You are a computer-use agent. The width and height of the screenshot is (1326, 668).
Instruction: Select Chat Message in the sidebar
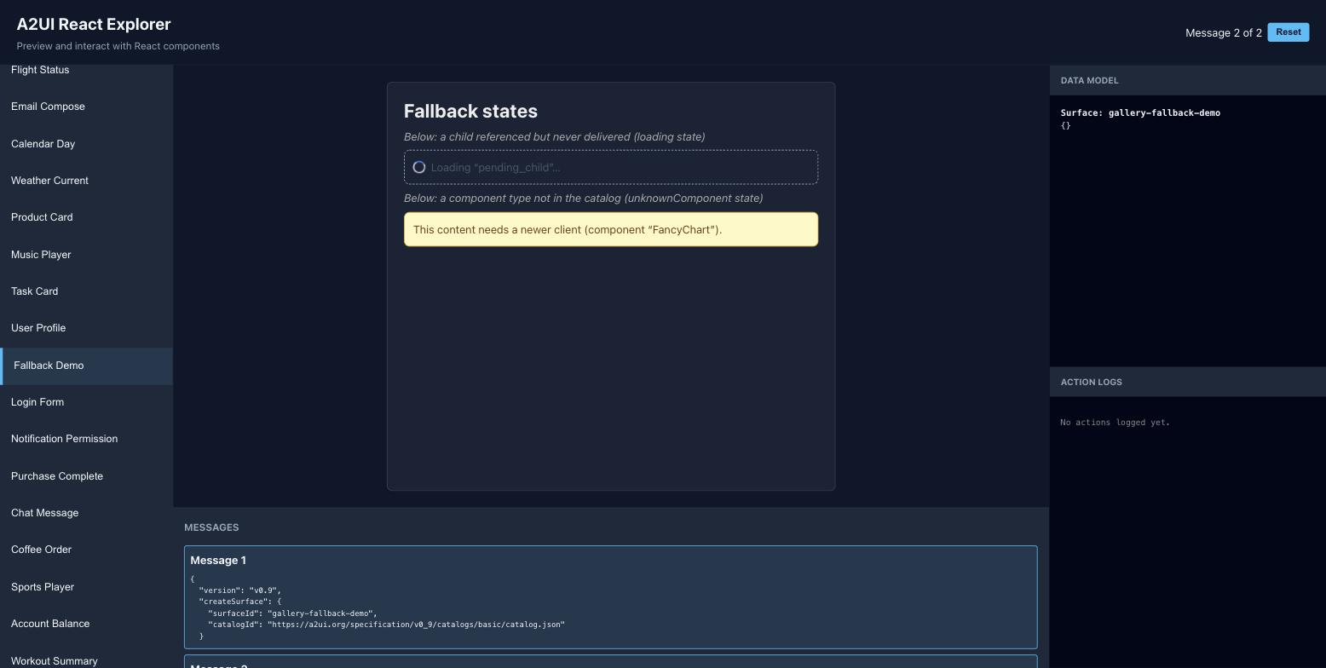click(x=86, y=513)
